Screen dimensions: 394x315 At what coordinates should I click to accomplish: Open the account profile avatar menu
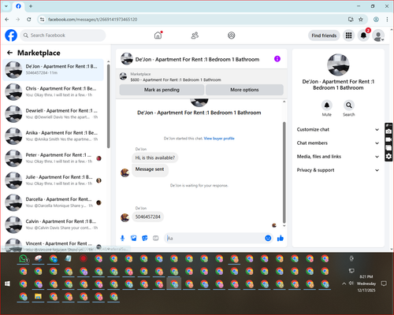pyautogui.click(x=378, y=35)
